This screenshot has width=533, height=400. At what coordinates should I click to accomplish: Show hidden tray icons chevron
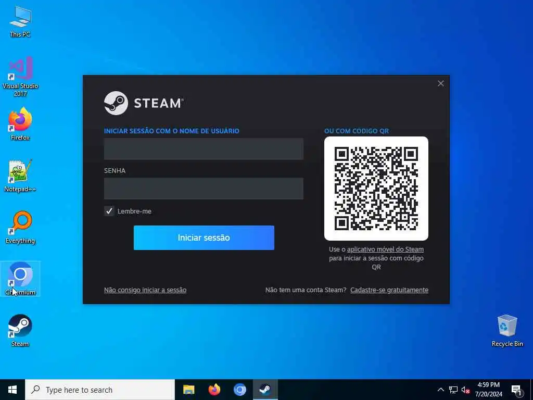point(440,390)
